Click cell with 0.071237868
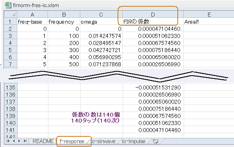The height and width of the screenshot is (147, 234). click(x=101, y=64)
